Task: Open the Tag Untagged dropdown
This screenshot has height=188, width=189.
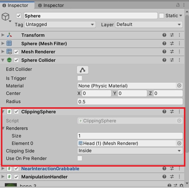Action: coord(60,24)
